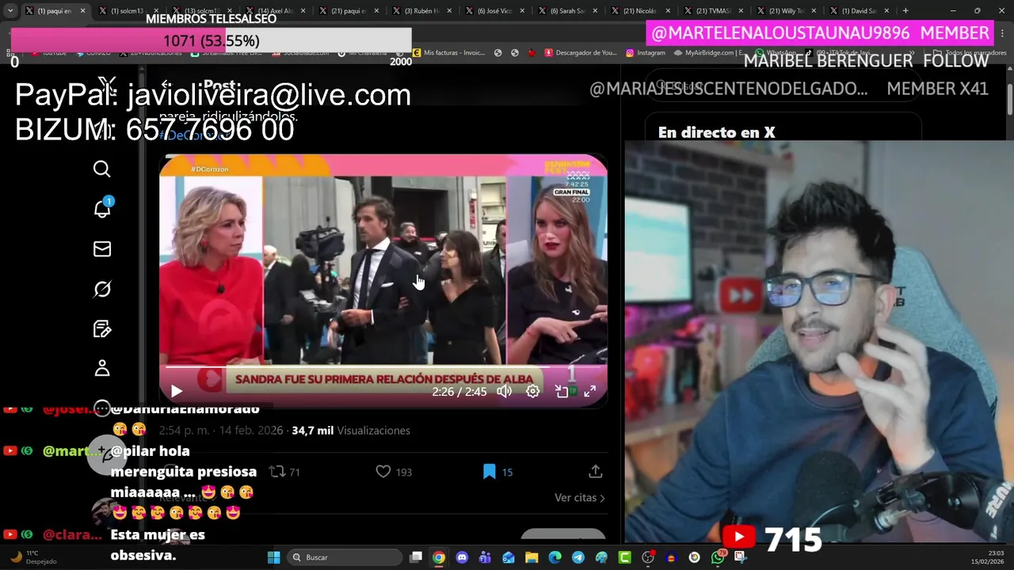Mute the video with the speaker icon
1014x570 pixels.
505,391
